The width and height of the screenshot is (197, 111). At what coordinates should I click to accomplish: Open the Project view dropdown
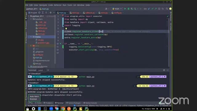point(33,13)
